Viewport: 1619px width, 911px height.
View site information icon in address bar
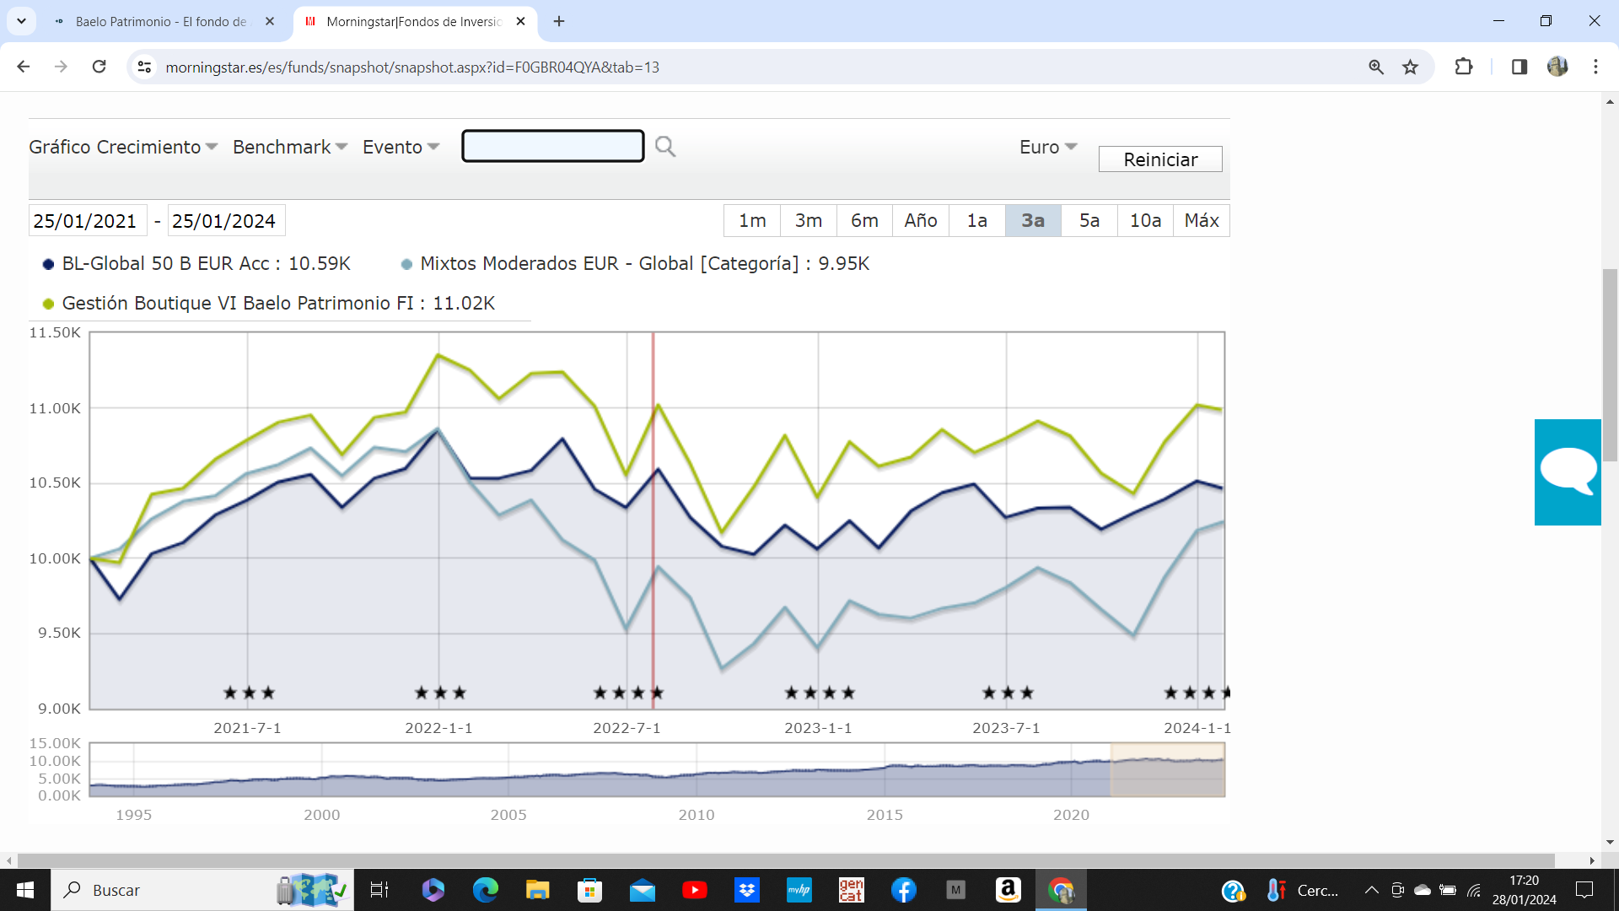pyautogui.click(x=144, y=67)
